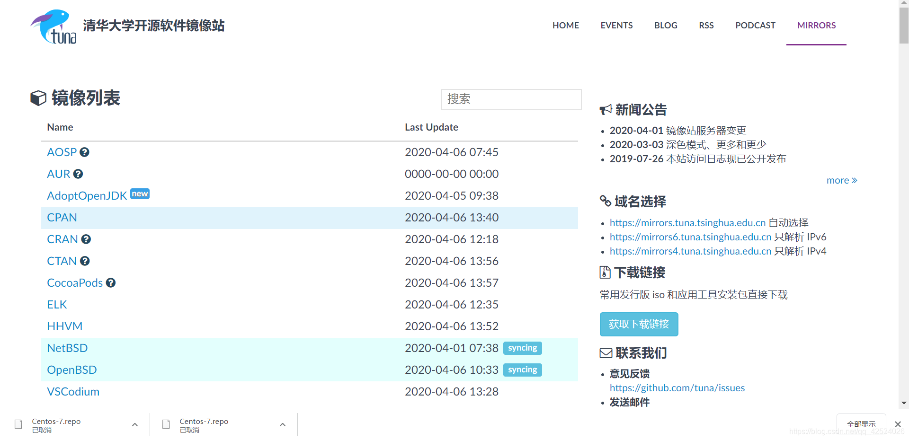Image resolution: width=909 pixels, height=440 pixels.
Task: Open help icon next to CTAN
Action: point(85,261)
